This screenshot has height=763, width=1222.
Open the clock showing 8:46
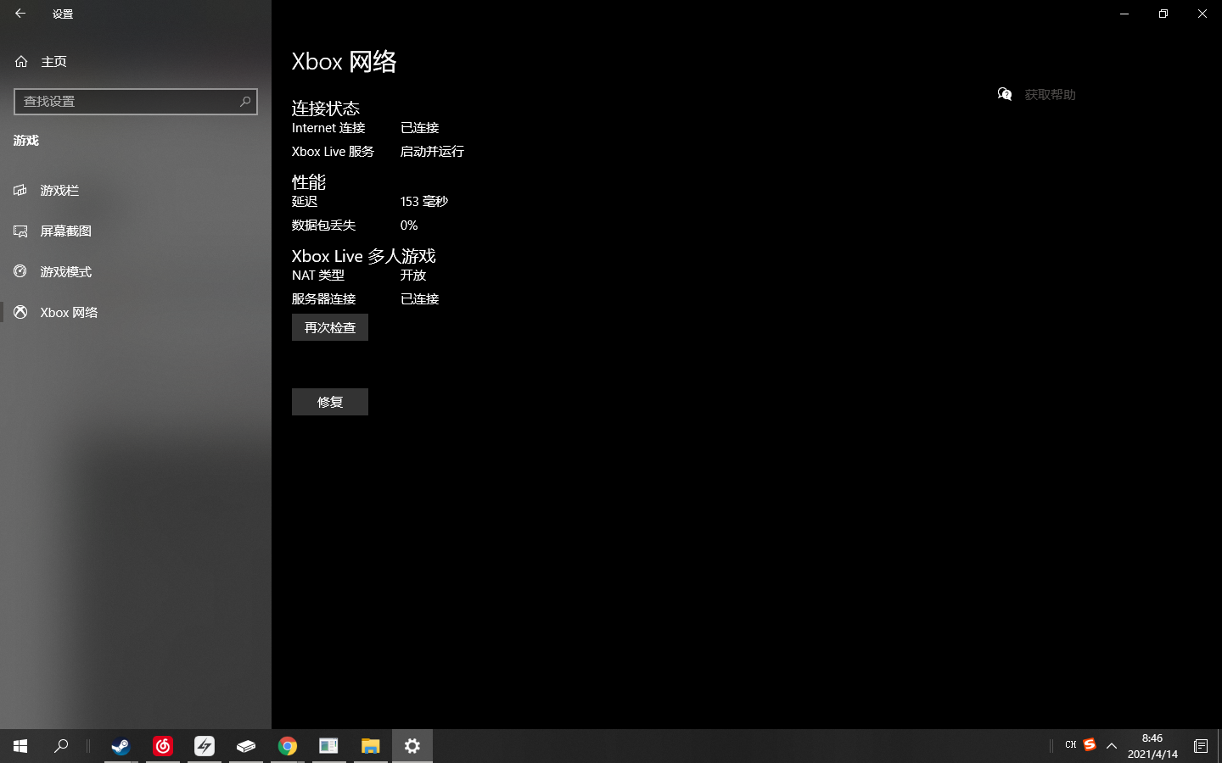(x=1152, y=746)
